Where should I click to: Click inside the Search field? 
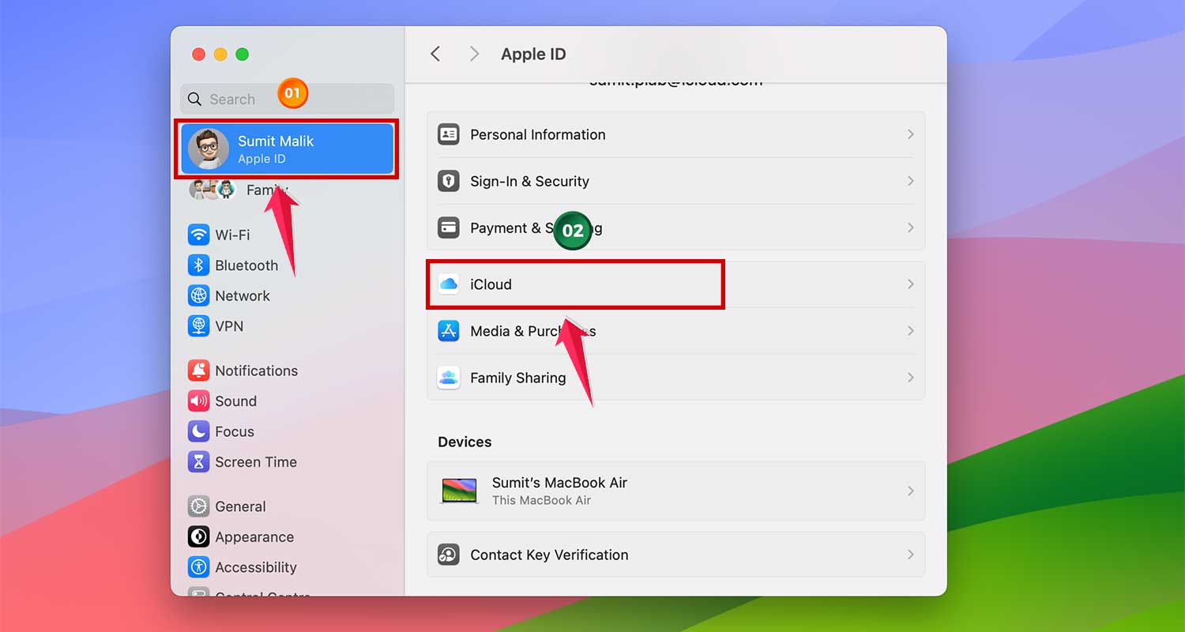click(237, 99)
